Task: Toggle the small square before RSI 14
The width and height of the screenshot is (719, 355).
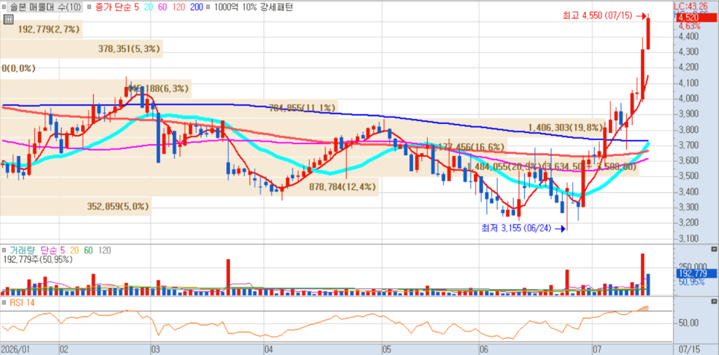Action: coord(4,303)
